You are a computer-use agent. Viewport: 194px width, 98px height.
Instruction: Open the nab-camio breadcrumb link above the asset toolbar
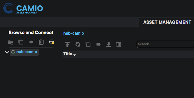(74, 33)
